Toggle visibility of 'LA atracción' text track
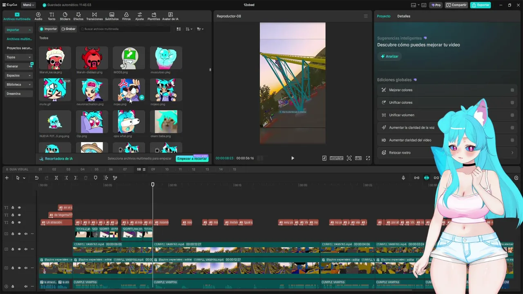Viewport: 523px width, 294px height. coord(19,222)
